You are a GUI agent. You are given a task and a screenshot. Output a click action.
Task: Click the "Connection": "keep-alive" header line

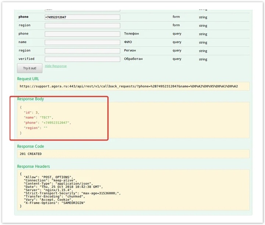point(50,180)
